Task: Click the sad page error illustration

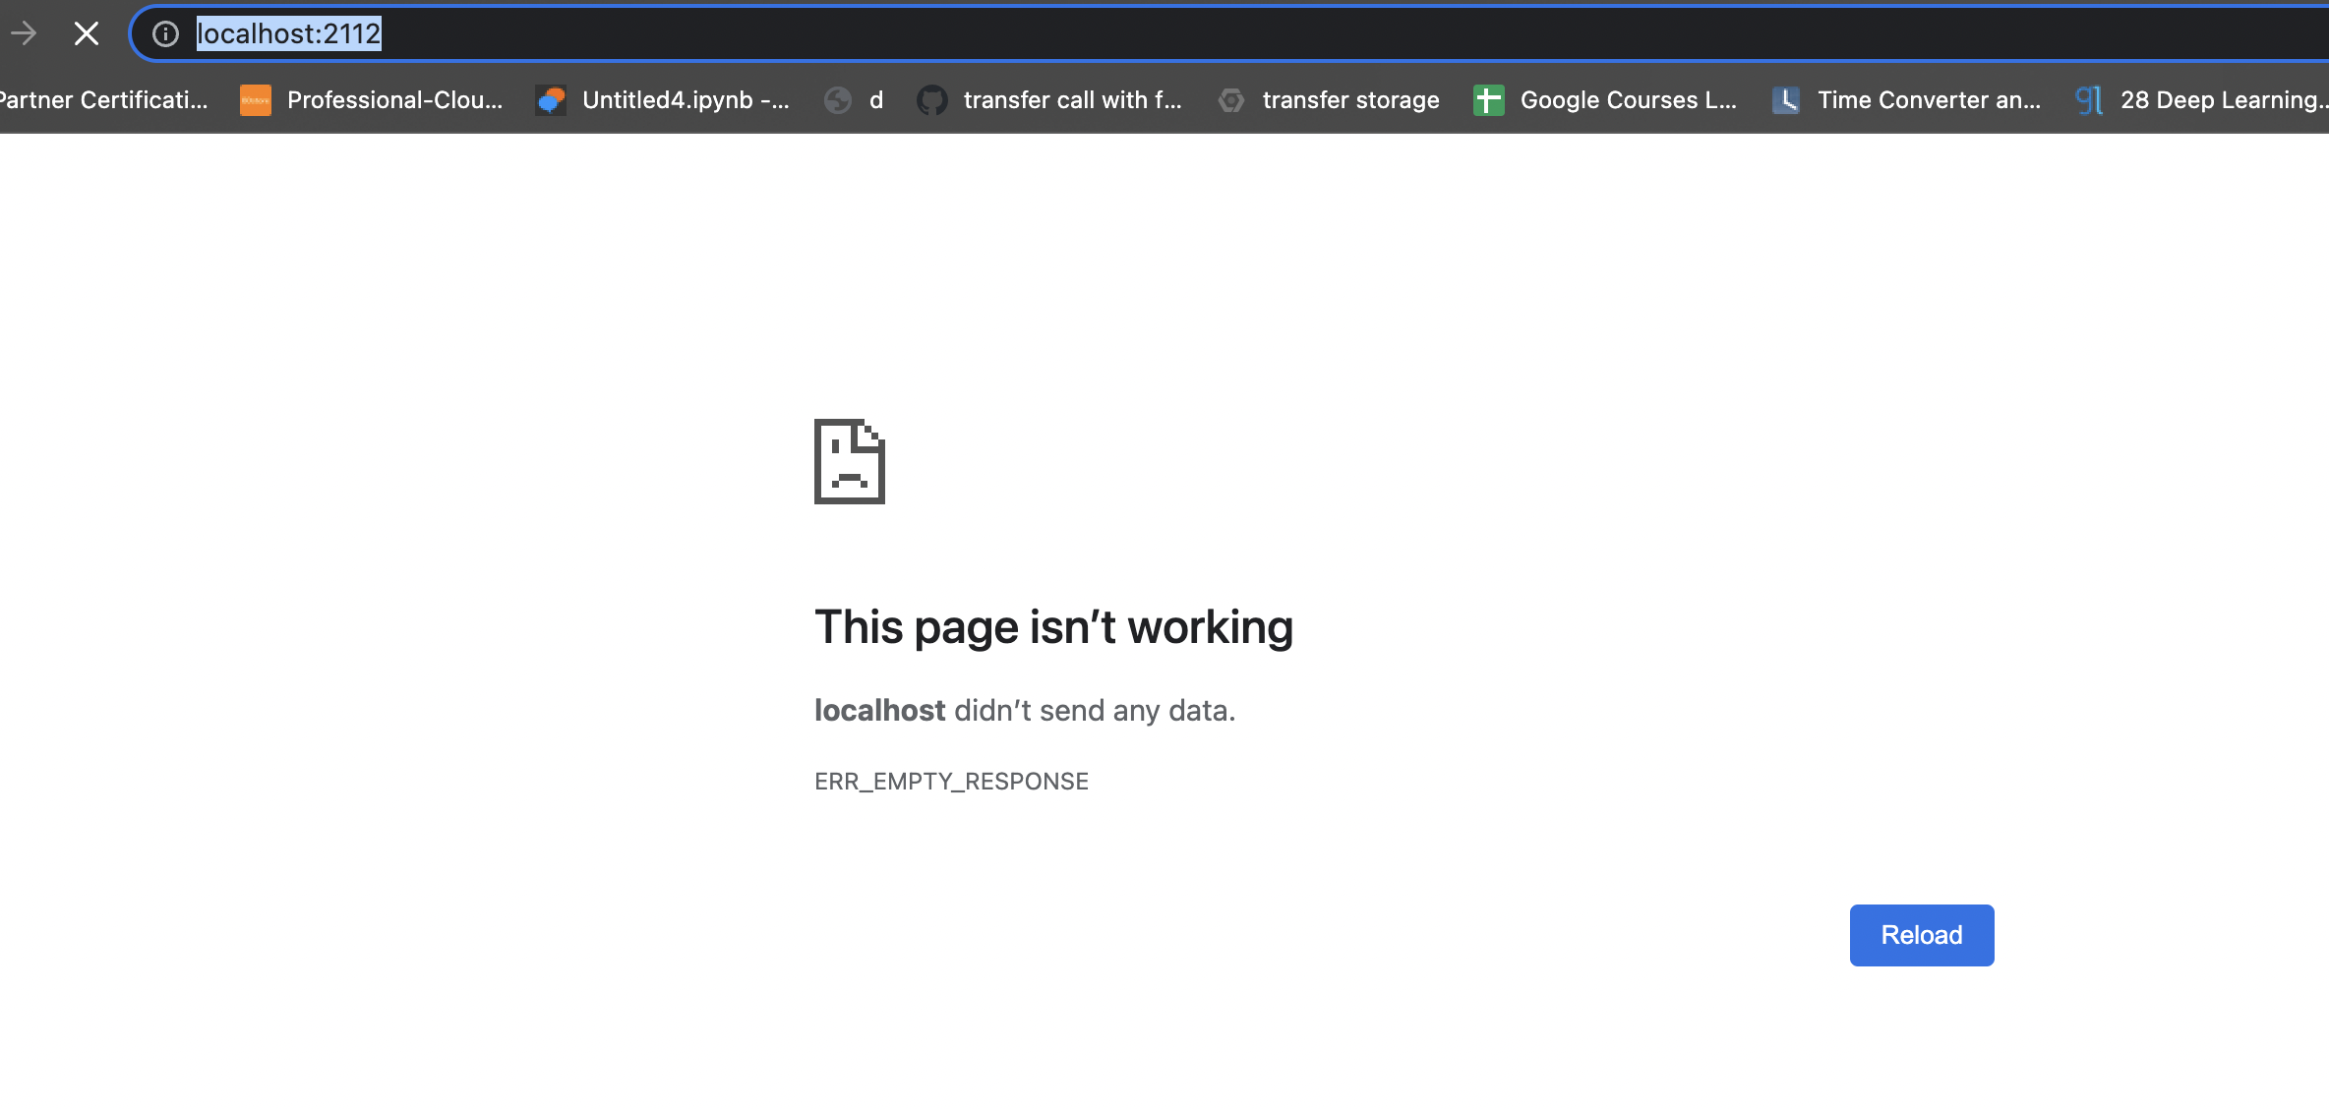Action: tap(848, 461)
